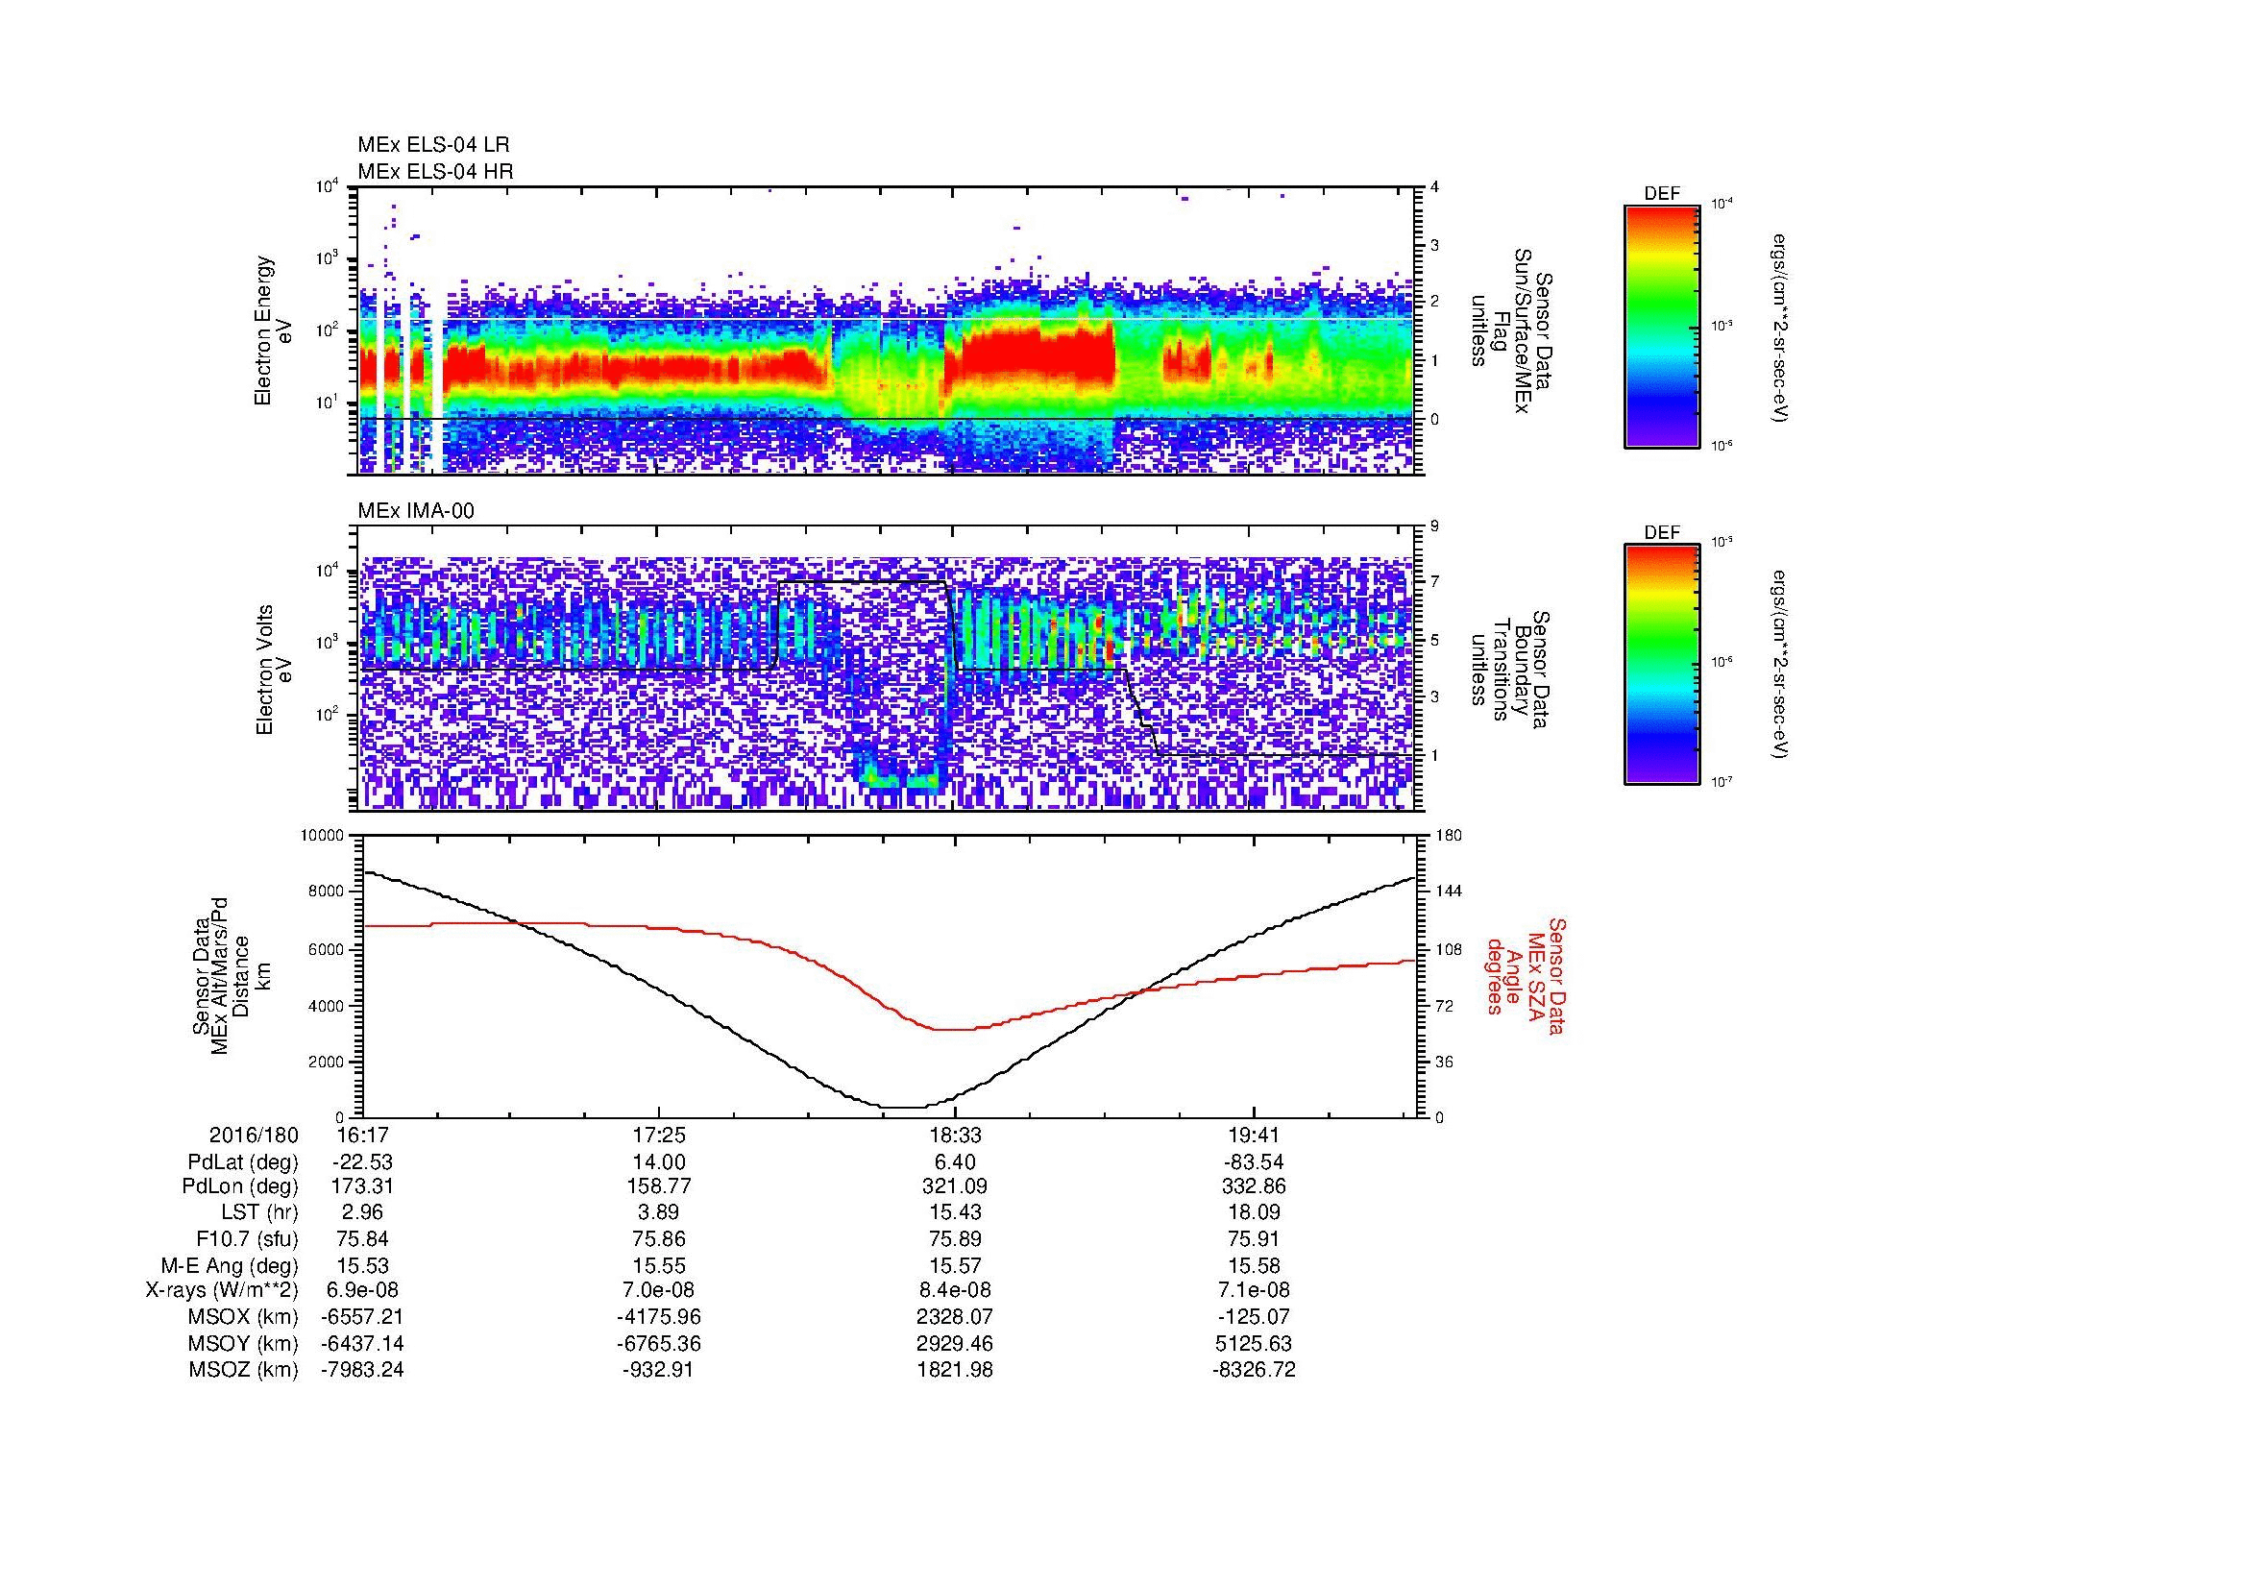This screenshot has width=2247, height=1588.
Task: Click the 'MEx ELS-04 LR' plot title
Action: click(433, 145)
